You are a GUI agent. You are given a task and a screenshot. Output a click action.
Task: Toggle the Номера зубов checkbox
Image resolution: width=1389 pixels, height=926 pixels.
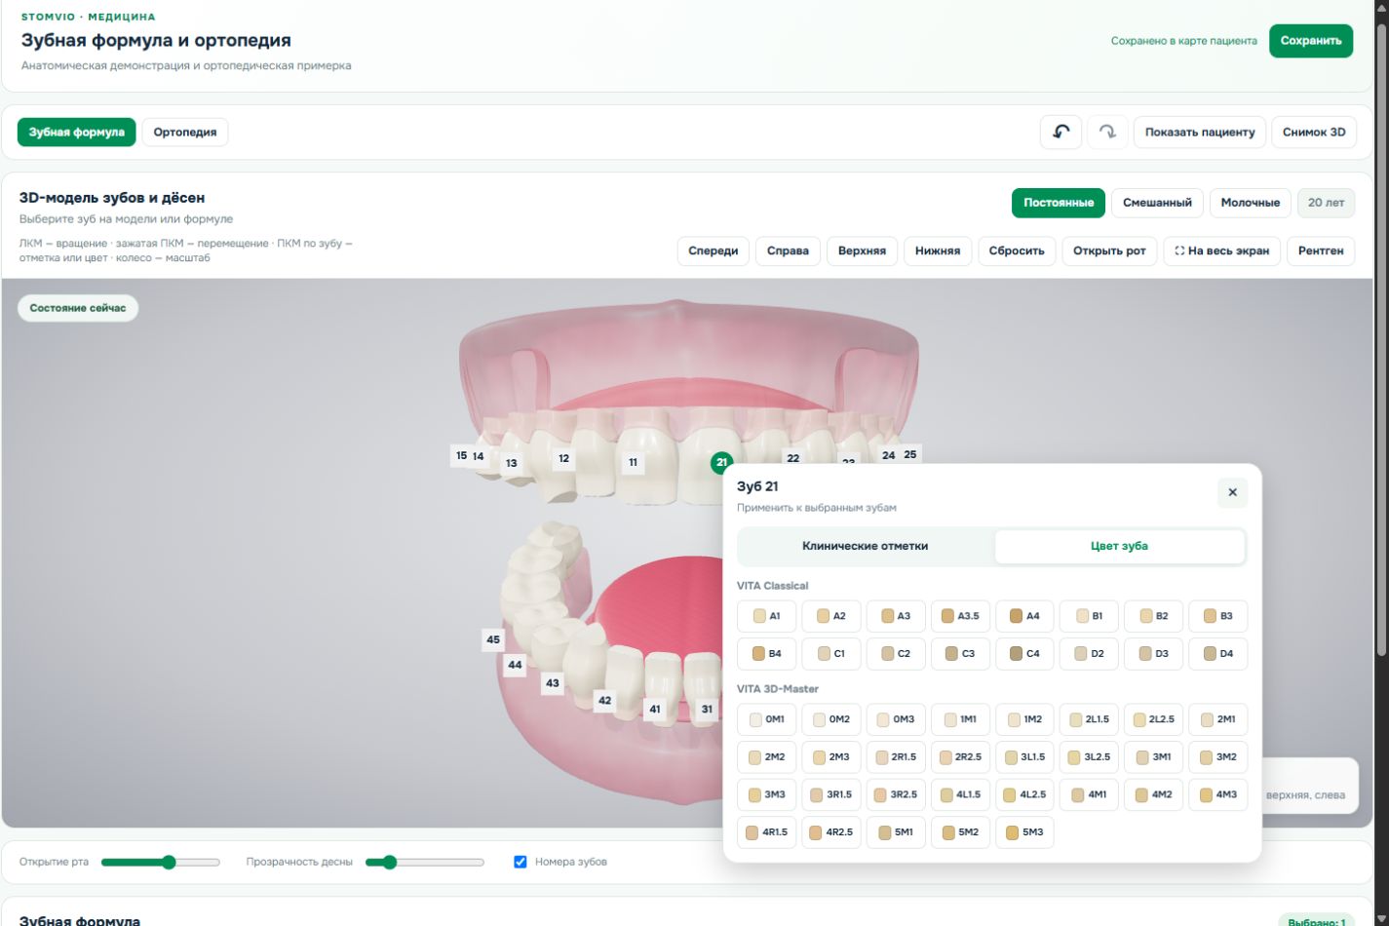click(x=521, y=862)
